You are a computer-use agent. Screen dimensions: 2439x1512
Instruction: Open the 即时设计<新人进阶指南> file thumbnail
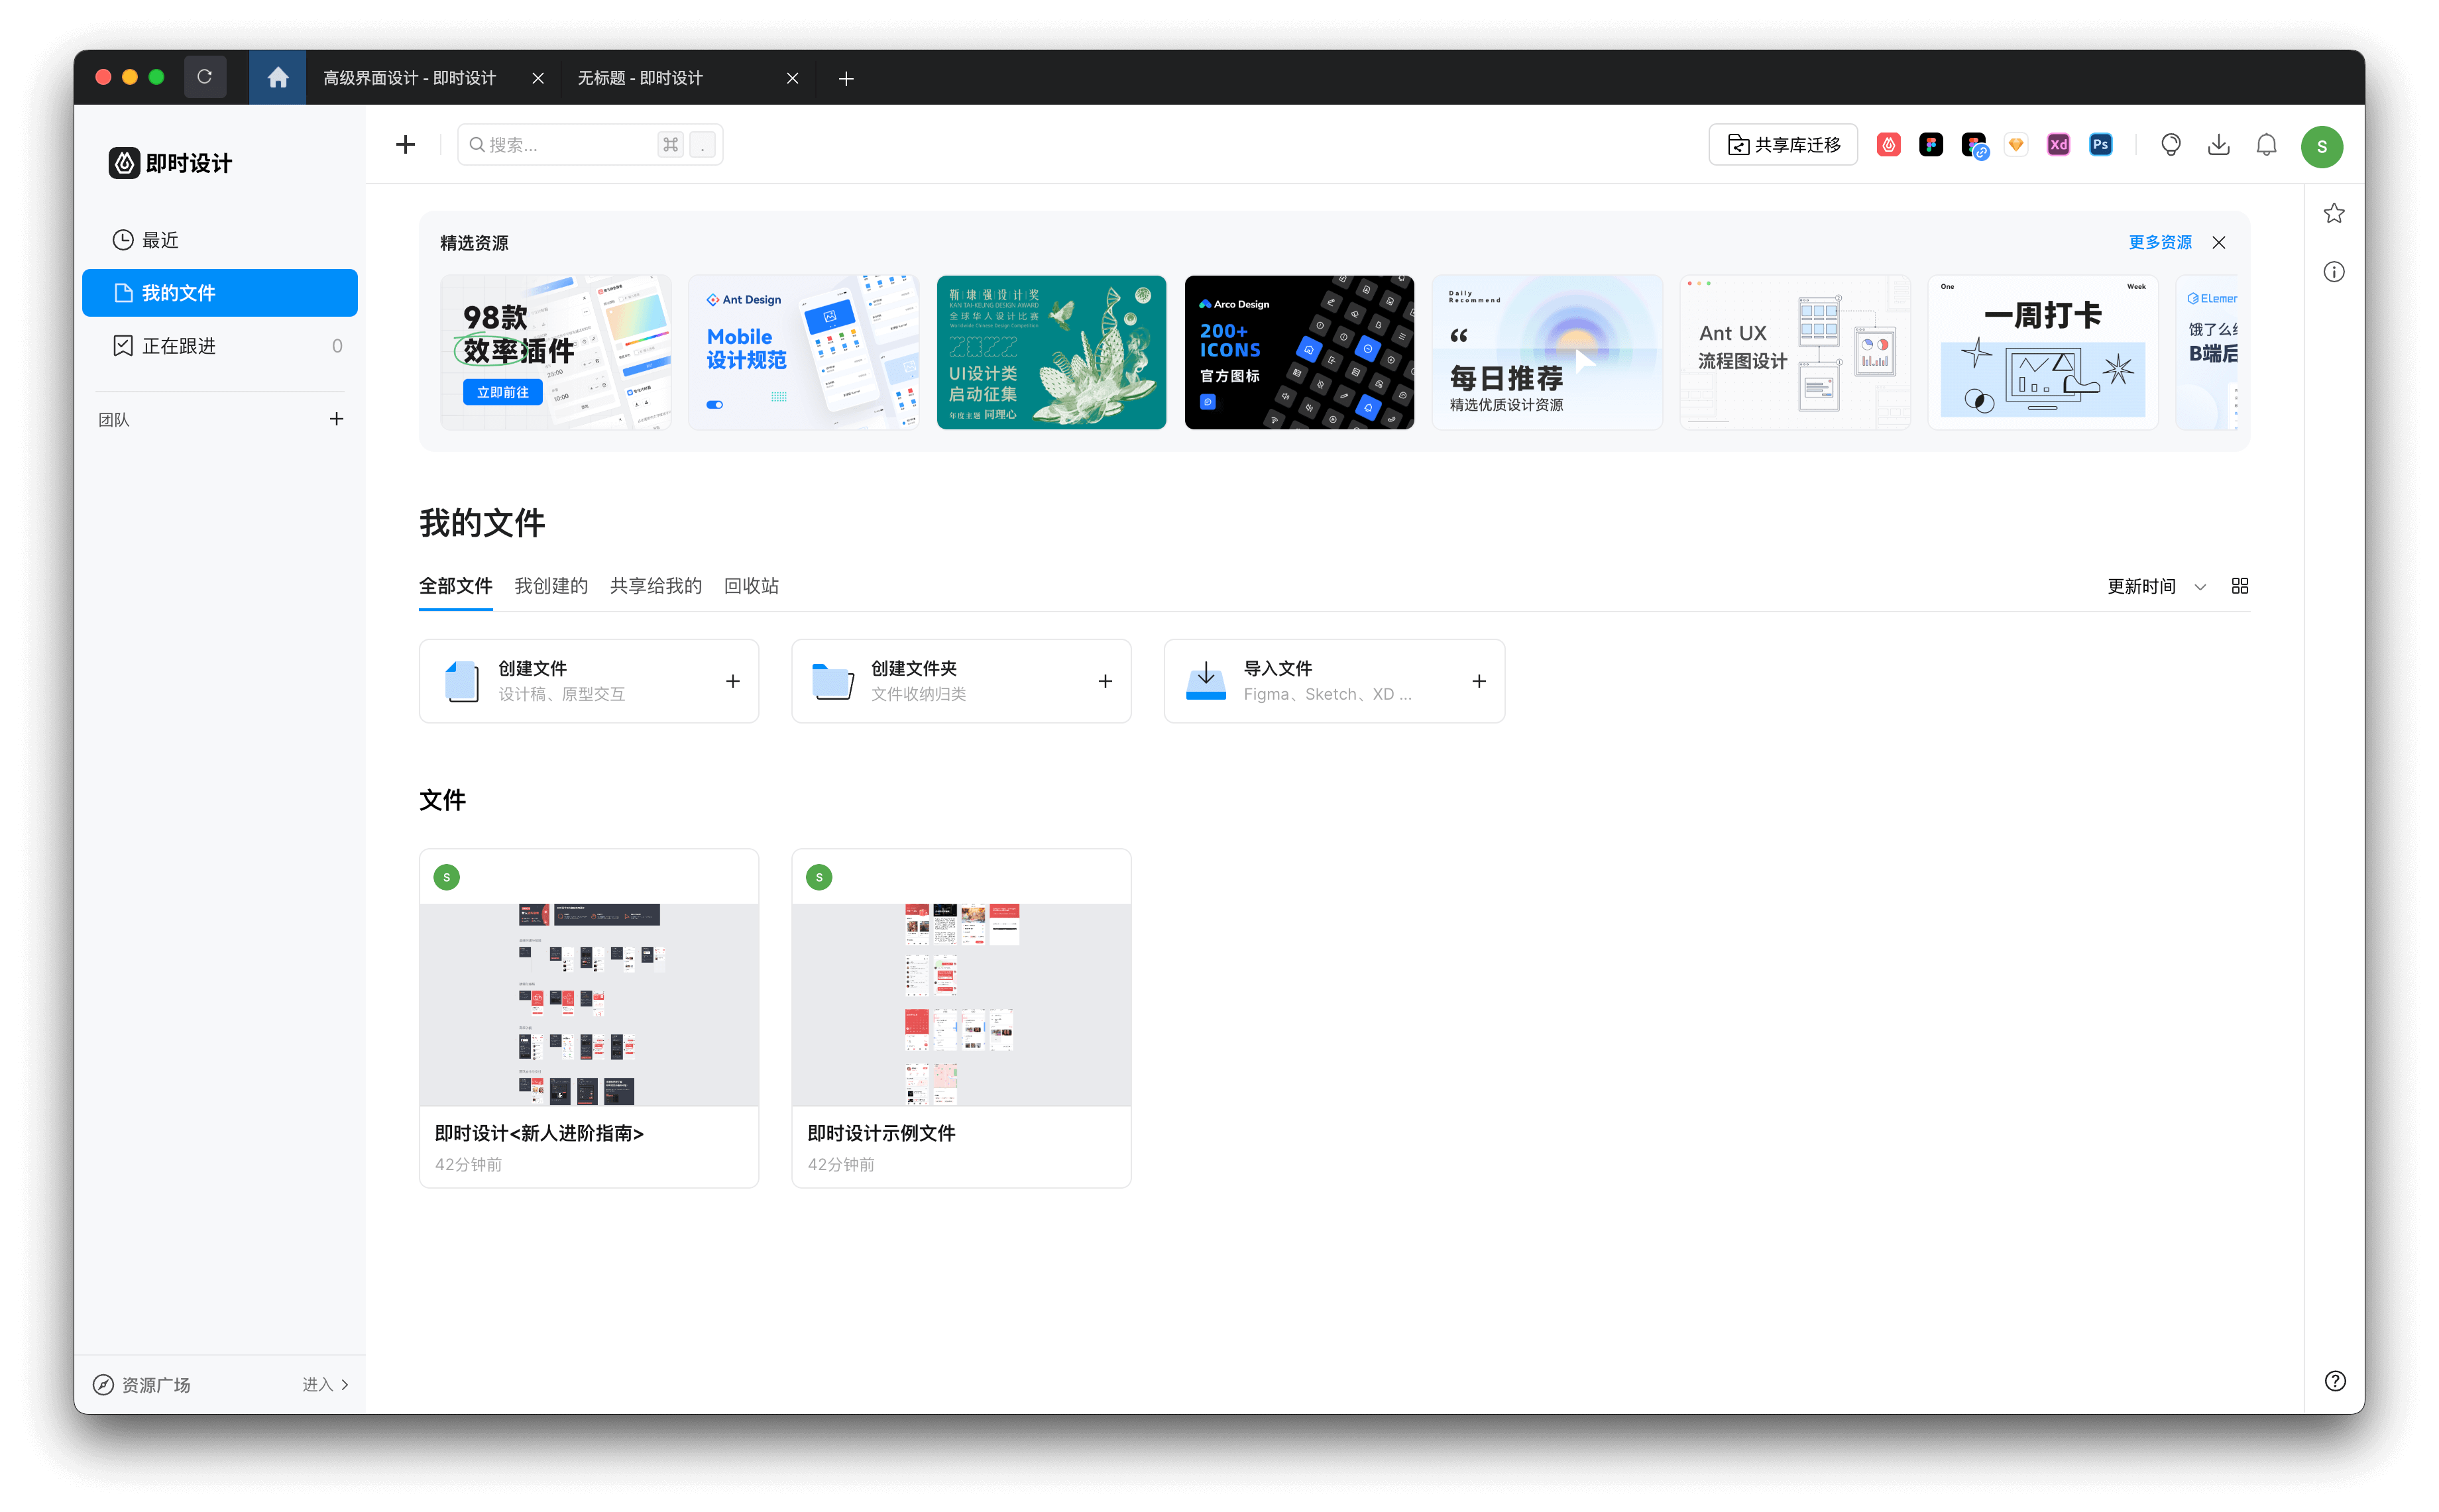coord(588,1004)
